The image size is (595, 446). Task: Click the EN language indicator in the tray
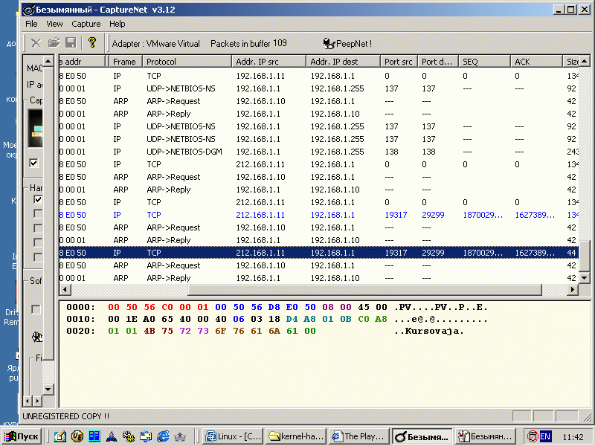click(545, 436)
